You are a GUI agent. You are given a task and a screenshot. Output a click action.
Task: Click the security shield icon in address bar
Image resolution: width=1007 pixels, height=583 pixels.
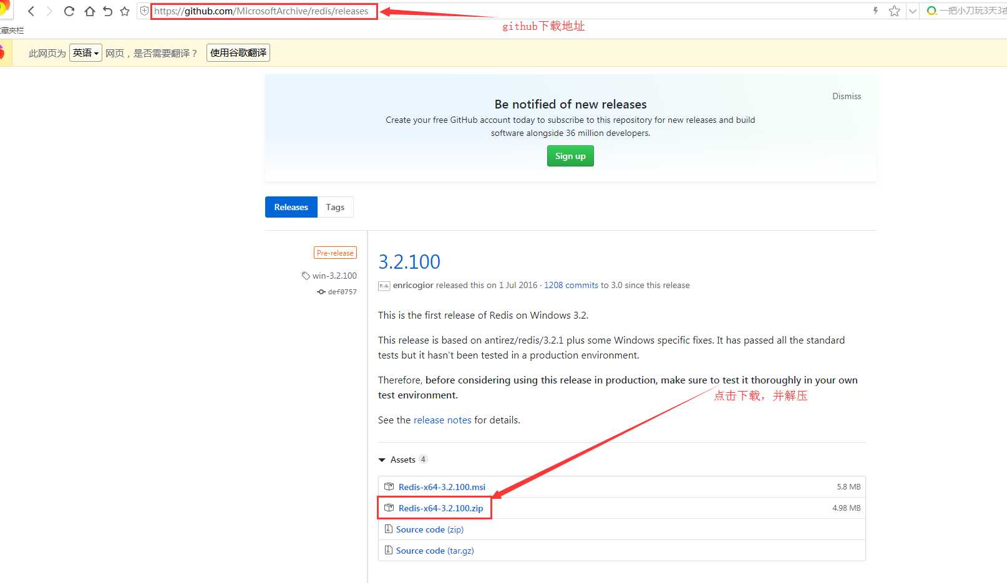coord(144,11)
